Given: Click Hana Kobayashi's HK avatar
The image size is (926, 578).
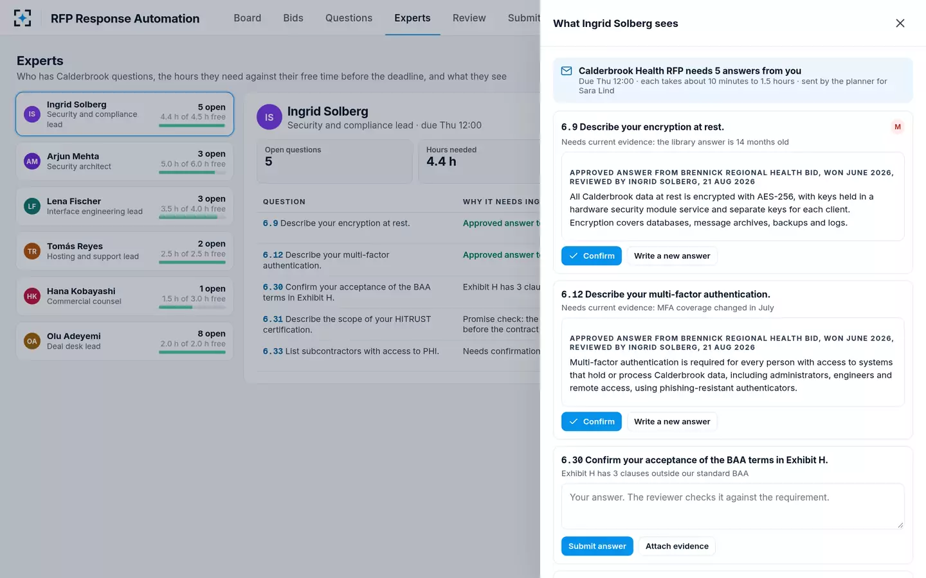Looking at the screenshot, I should coord(32,296).
